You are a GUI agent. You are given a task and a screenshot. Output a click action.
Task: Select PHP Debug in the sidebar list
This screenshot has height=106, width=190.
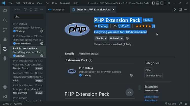(28, 27)
